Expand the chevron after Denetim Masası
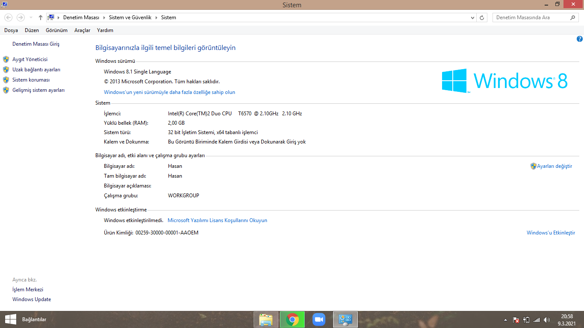The height and width of the screenshot is (328, 584). click(x=104, y=18)
